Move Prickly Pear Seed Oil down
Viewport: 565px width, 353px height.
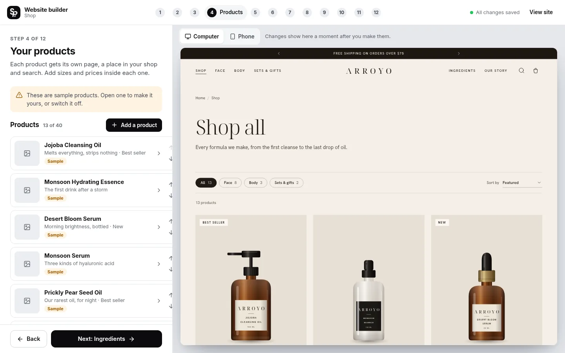click(171, 306)
